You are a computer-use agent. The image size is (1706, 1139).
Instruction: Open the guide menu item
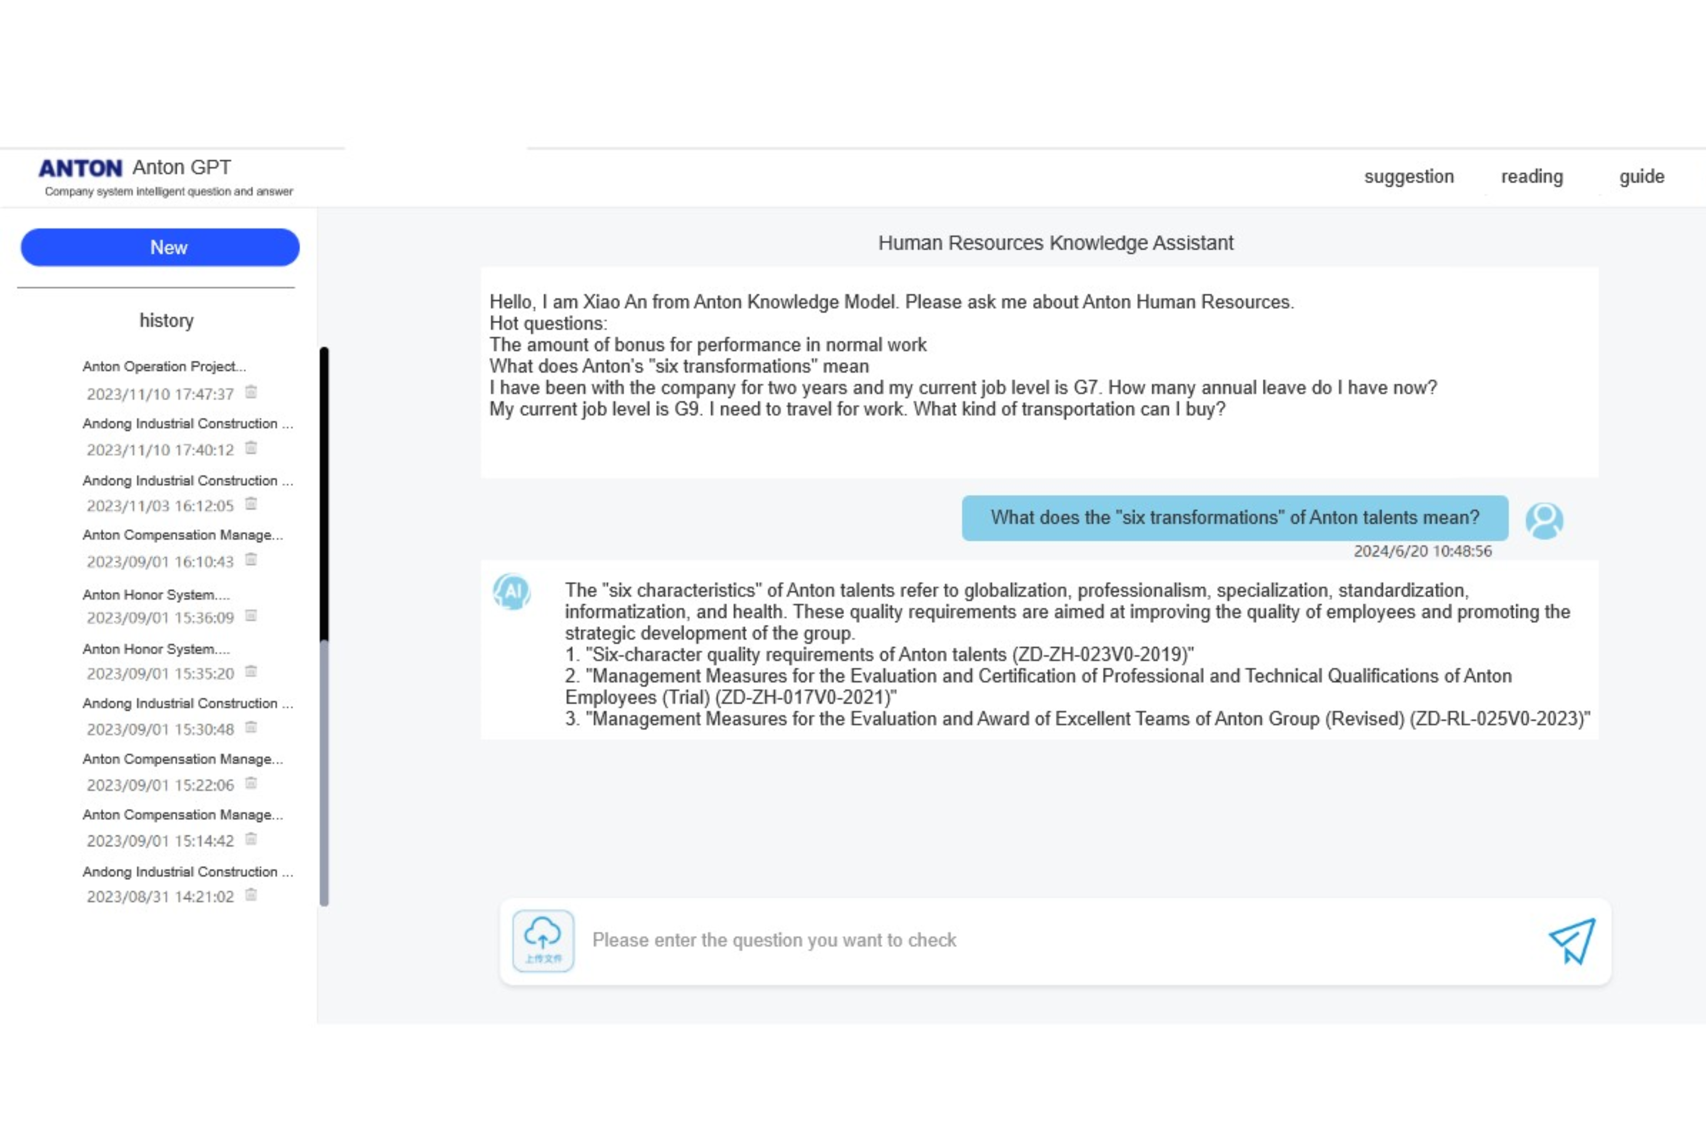click(x=1641, y=176)
